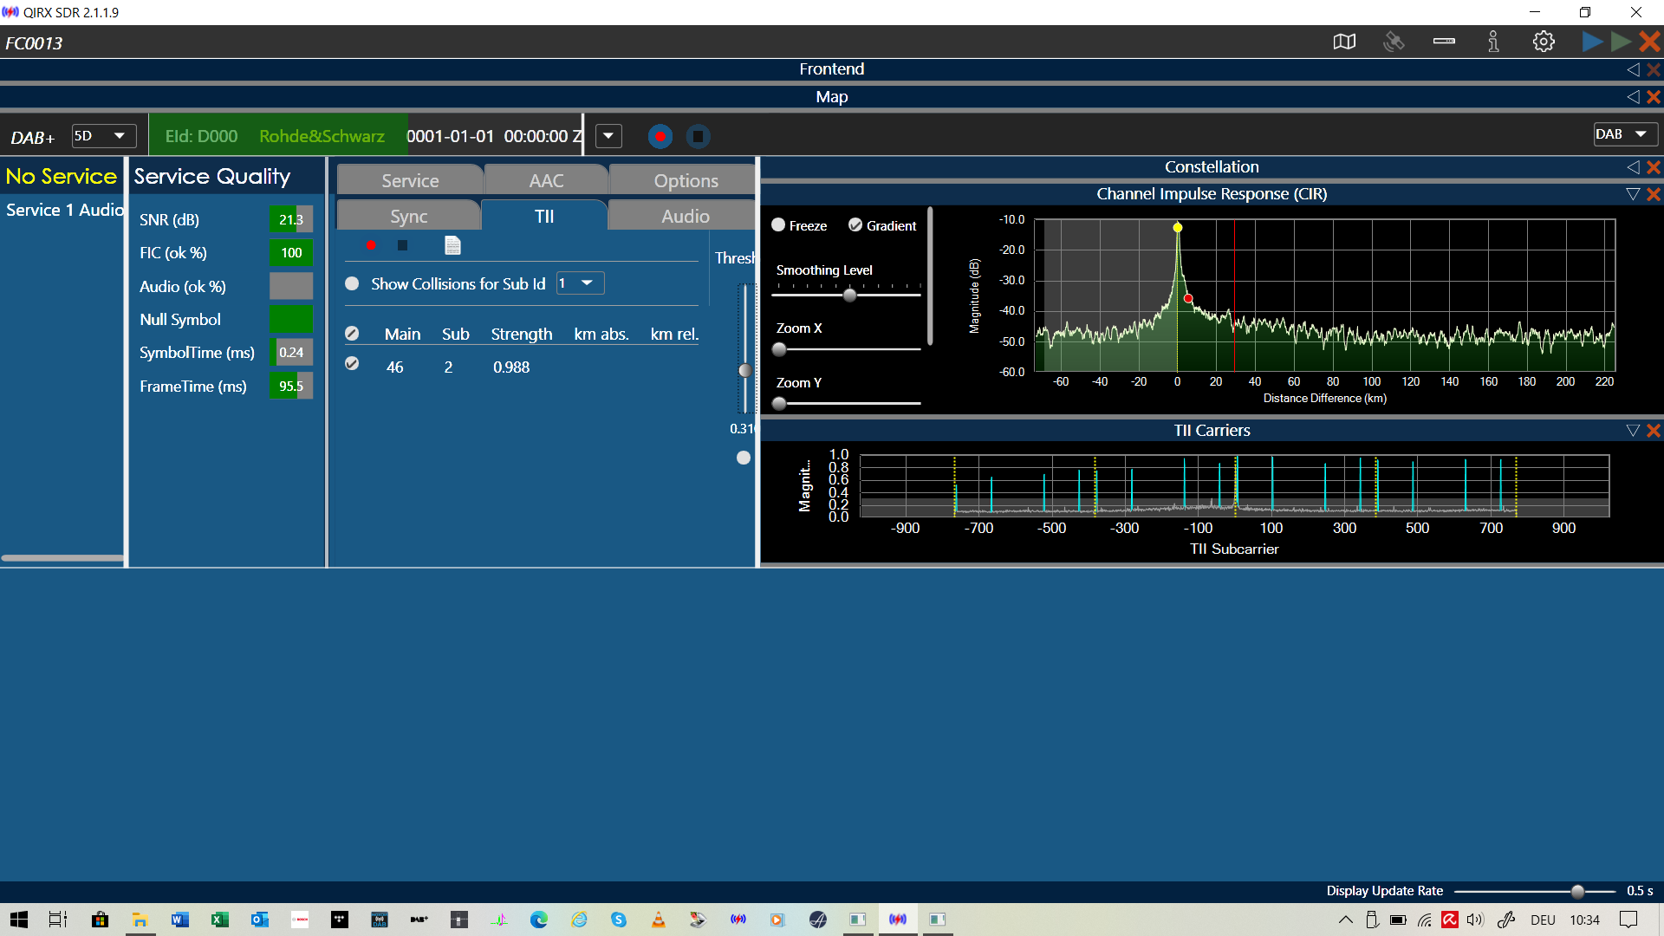Open the info icon in the toolbar
This screenshot has height=936, width=1664.
1493,42
